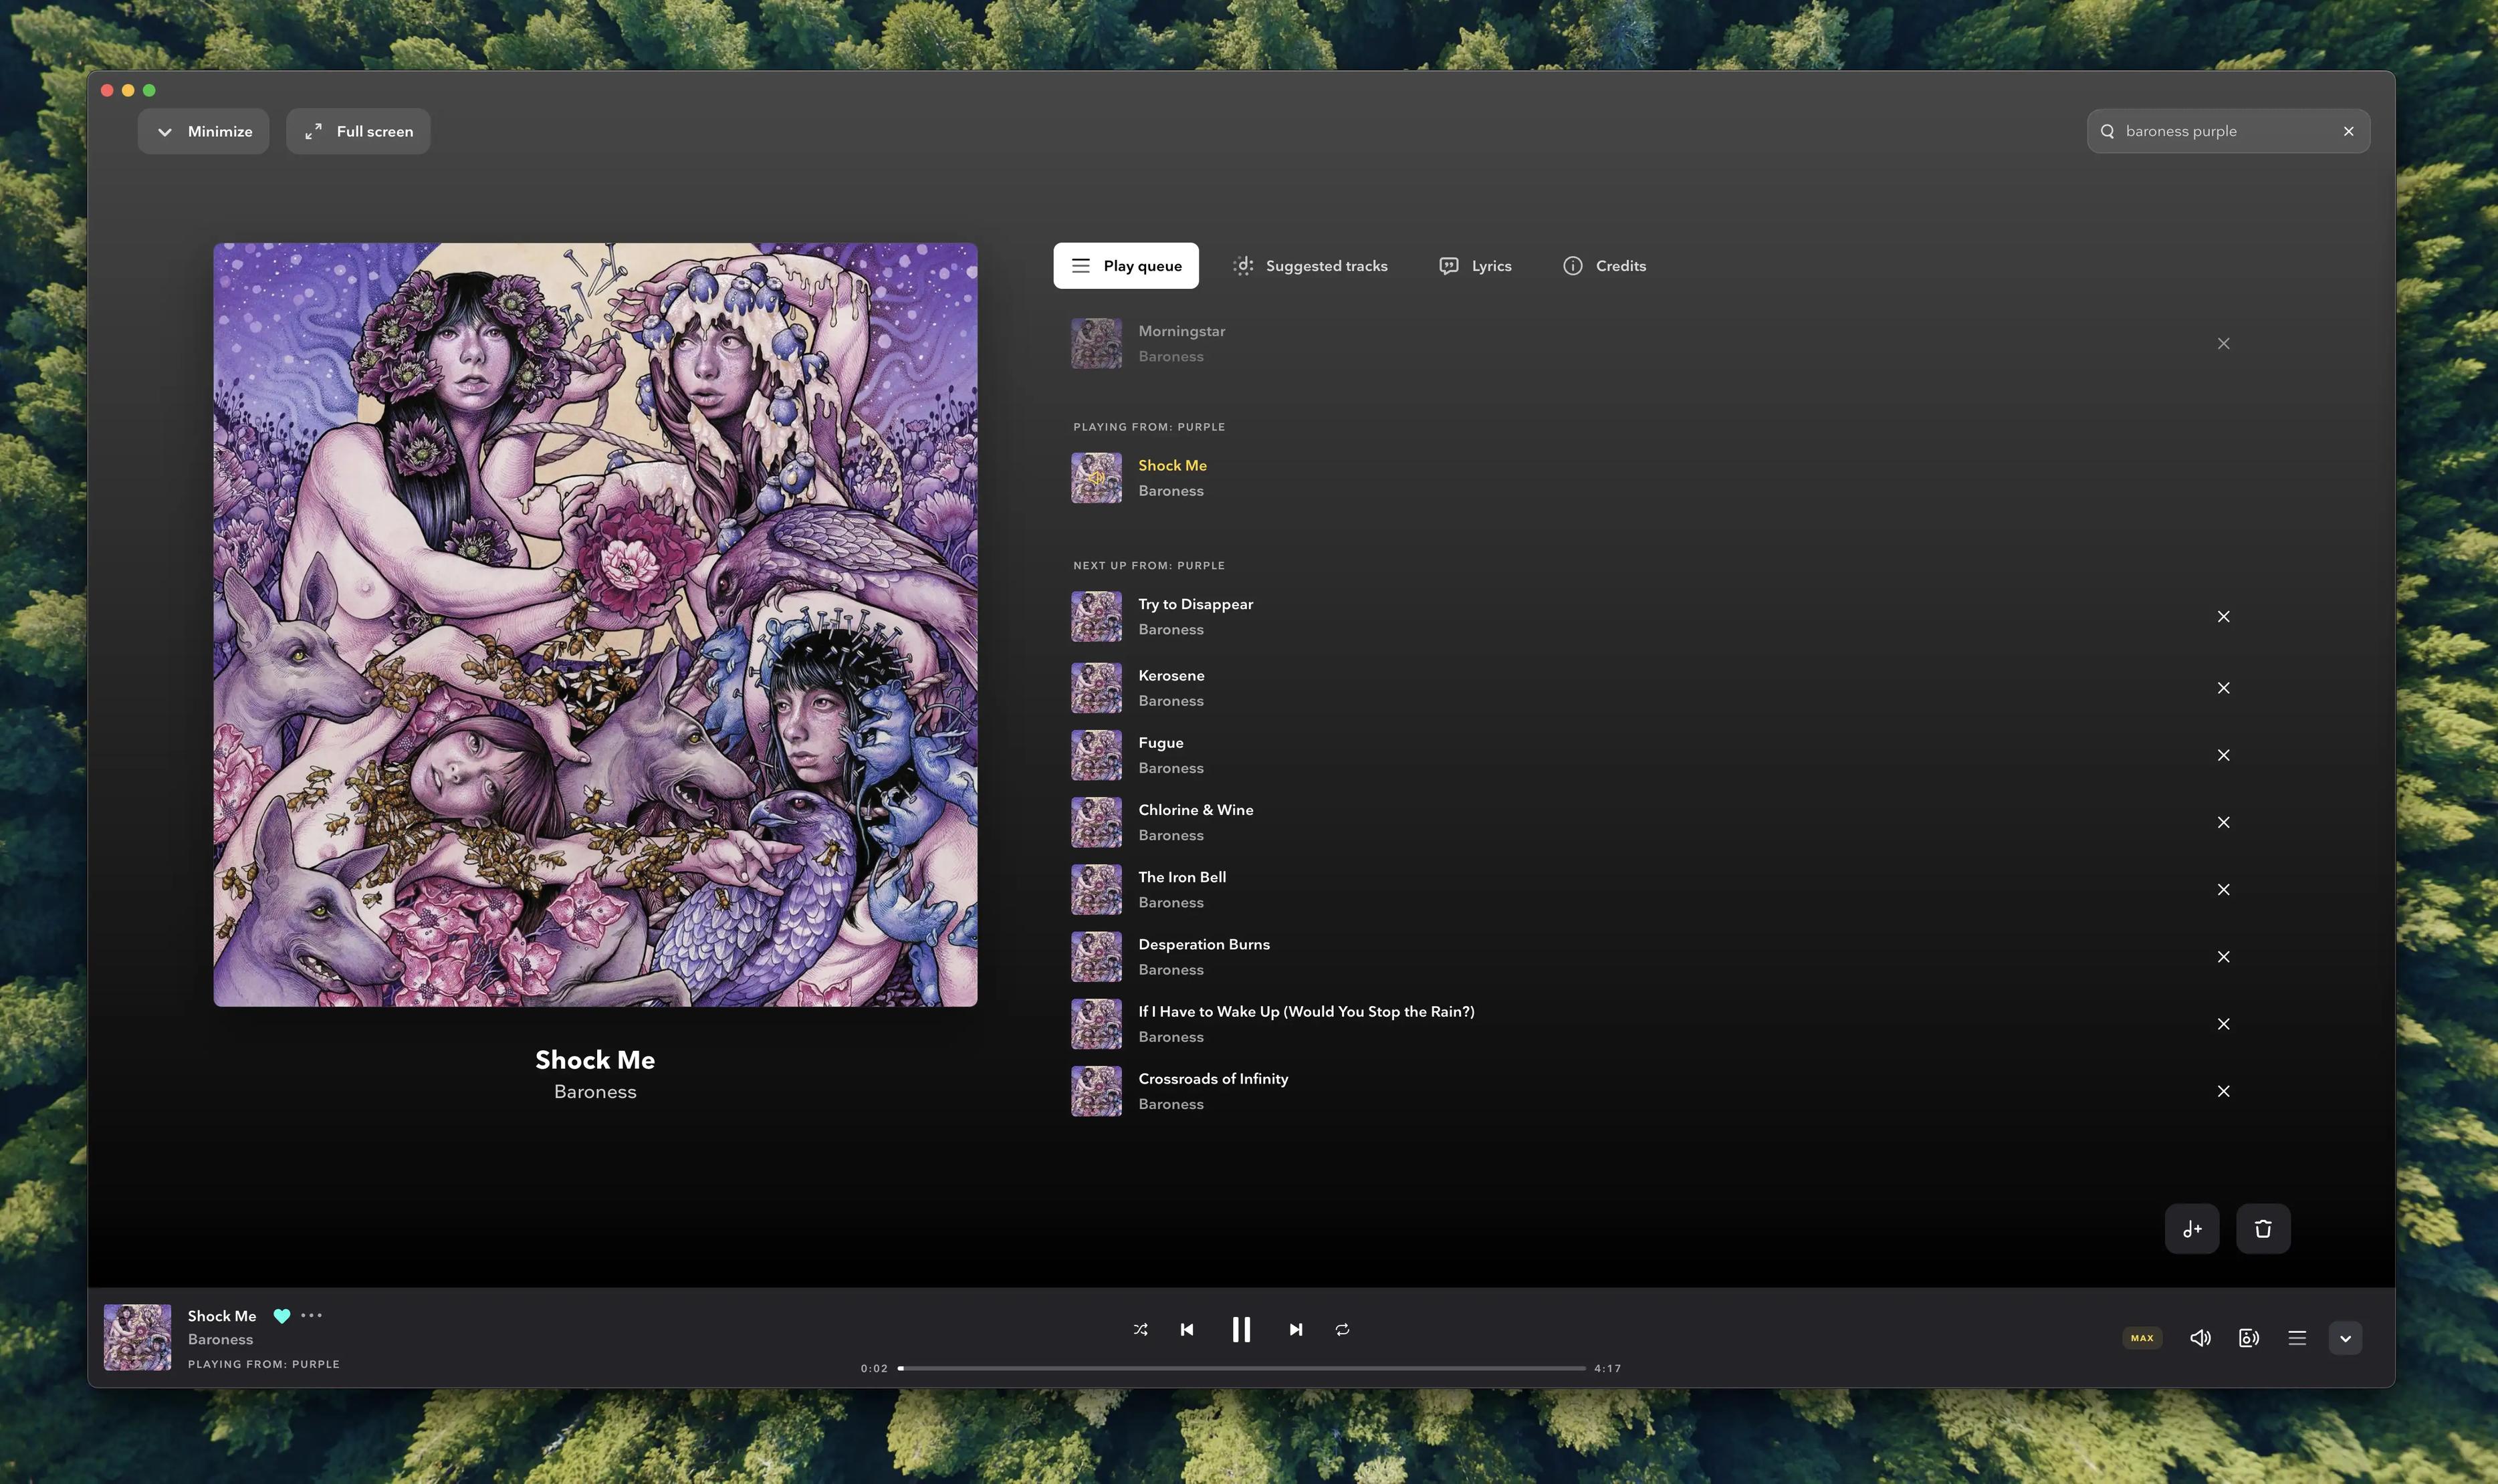Add queue to playlist via note-plus icon
Screen dimensions: 2498x1484
(x=2192, y=1229)
